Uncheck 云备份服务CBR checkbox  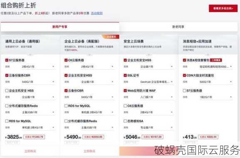point(7,75)
